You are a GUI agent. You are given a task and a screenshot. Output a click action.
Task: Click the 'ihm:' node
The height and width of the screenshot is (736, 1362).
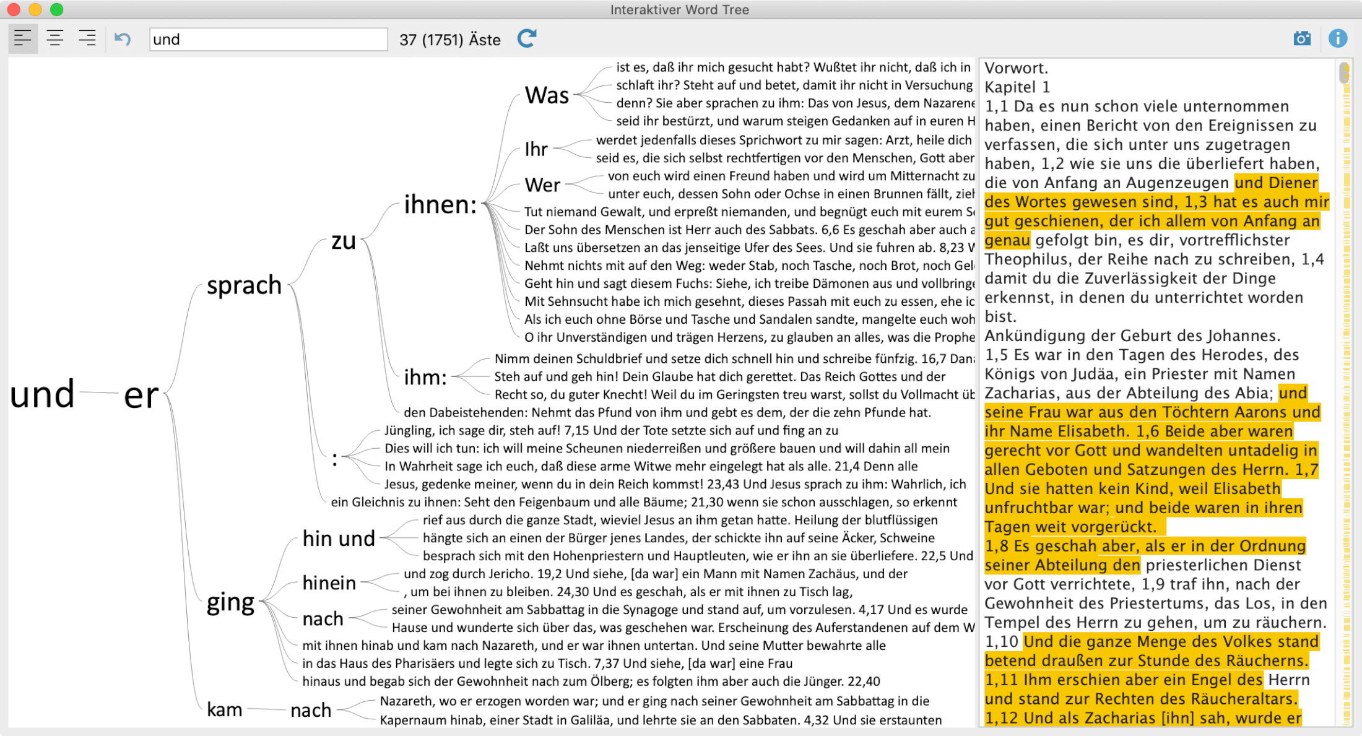coord(425,376)
